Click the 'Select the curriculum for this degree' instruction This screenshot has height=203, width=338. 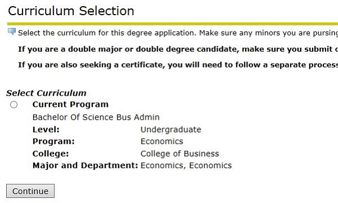pyautogui.click(x=178, y=33)
